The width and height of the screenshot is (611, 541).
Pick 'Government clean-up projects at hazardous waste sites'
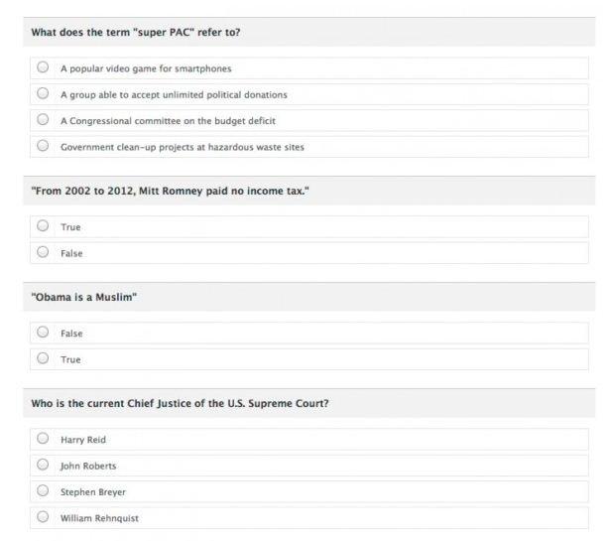coord(43,146)
